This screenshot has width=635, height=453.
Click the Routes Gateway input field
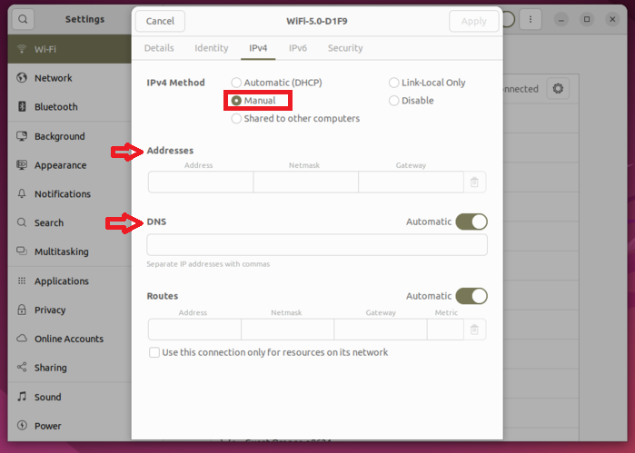tap(381, 330)
